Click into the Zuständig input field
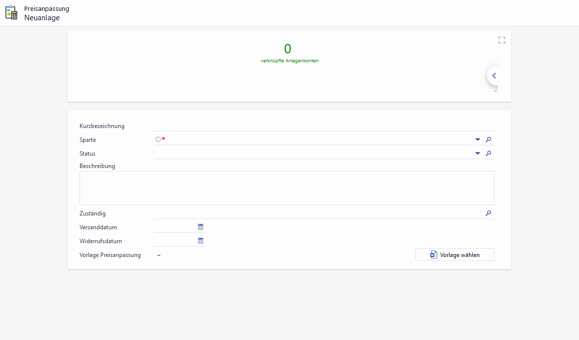This screenshot has width=579, height=340. pyautogui.click(x=316, y=213)
